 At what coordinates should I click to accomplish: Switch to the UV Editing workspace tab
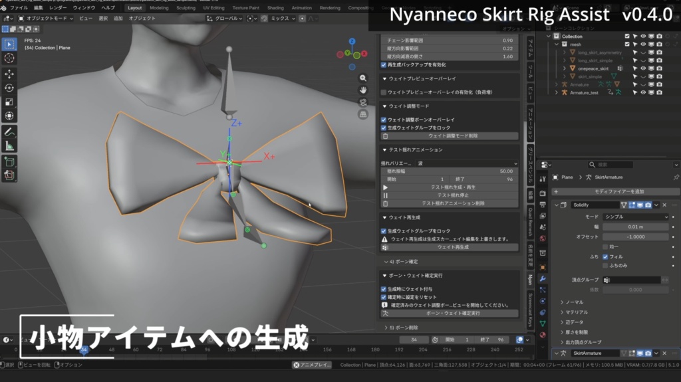pos(213,8)
